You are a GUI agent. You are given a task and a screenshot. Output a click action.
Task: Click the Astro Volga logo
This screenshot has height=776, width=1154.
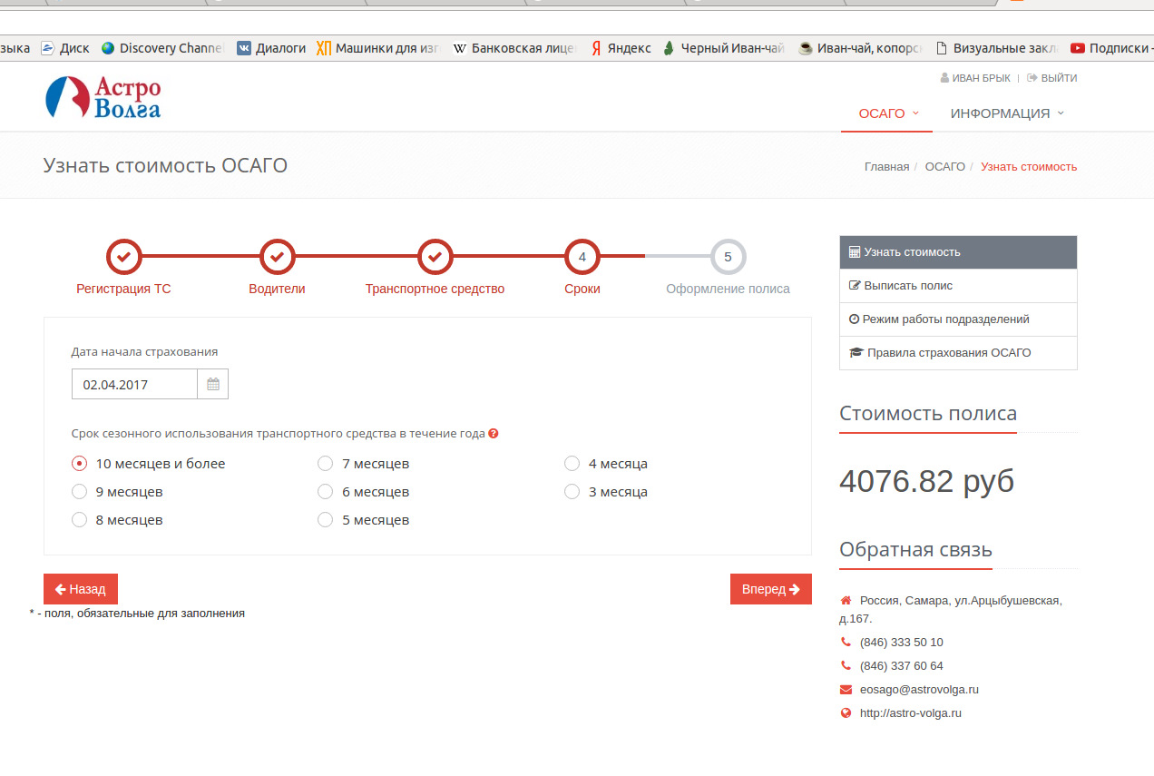pyautogui.click(x=103, y=98)
